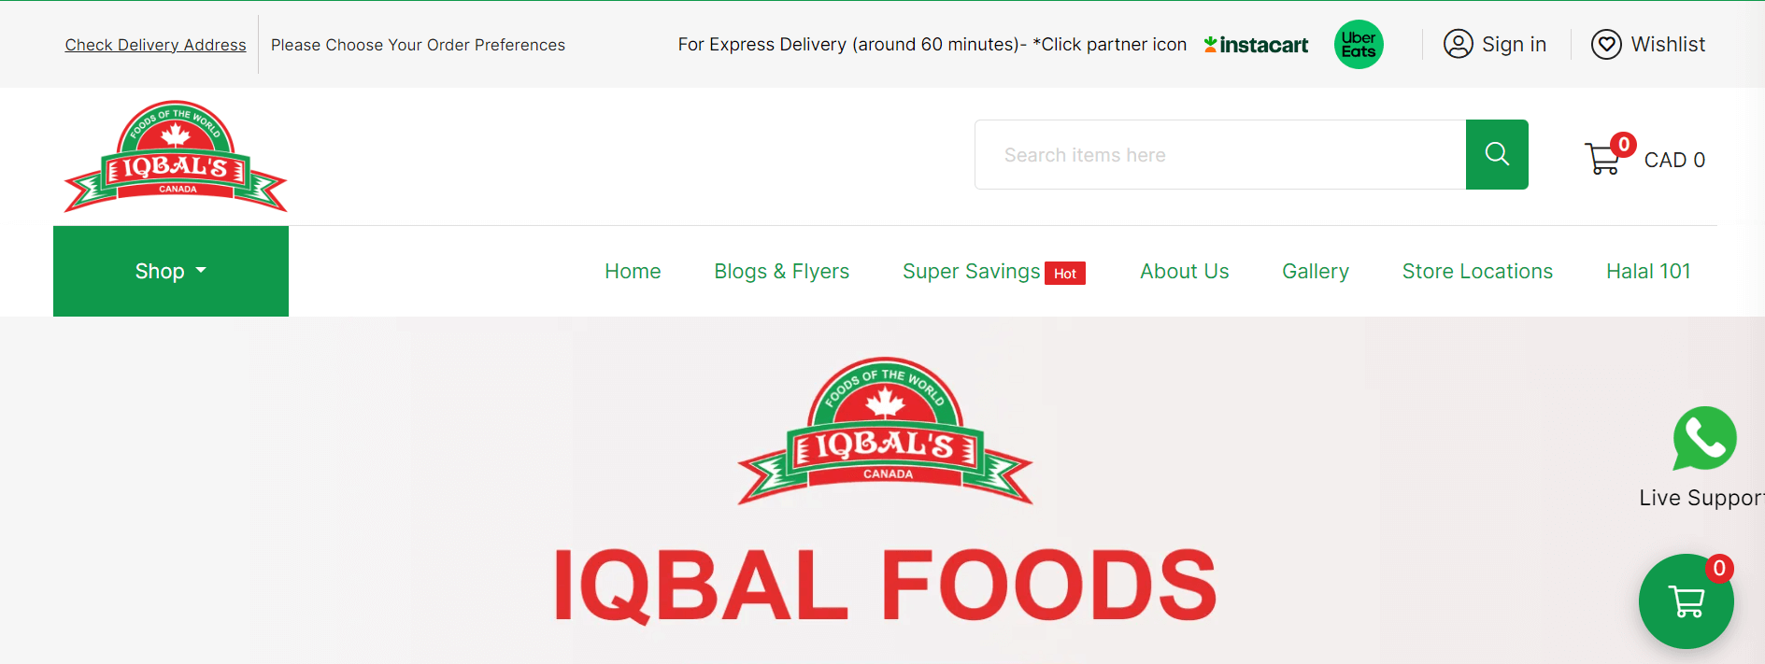The height and width of the screenshot is (664, 1765).
Task: Click the floating green cart button
Action: coord(1687,601)
